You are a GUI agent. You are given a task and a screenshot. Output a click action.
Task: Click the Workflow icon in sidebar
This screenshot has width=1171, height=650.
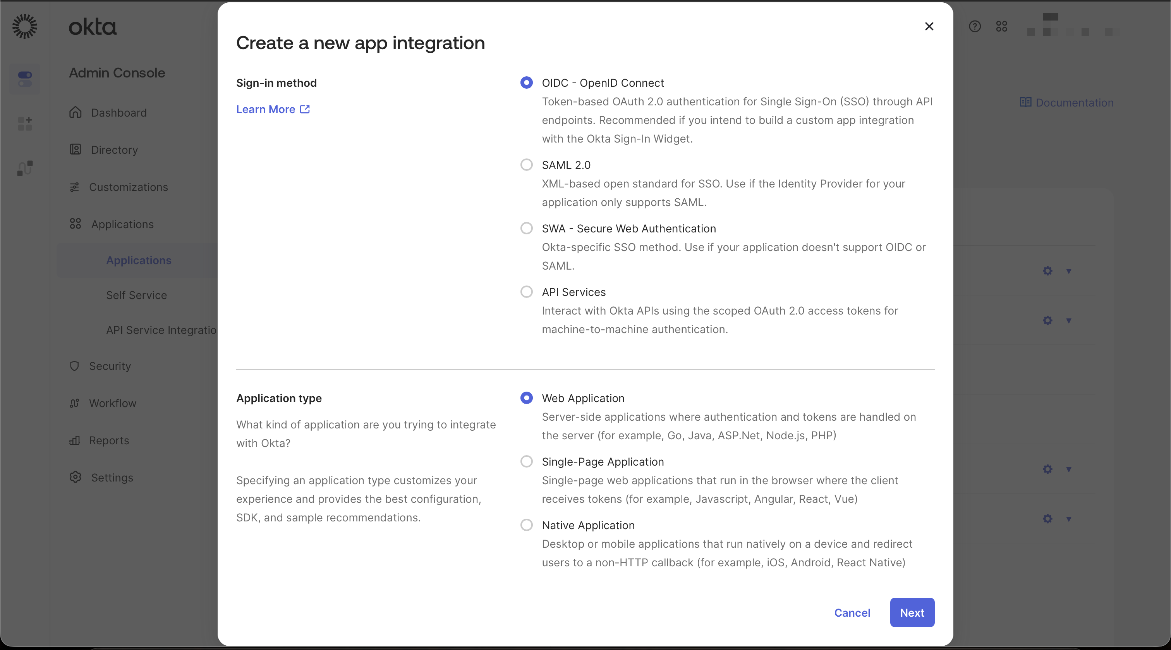[75, 403]
